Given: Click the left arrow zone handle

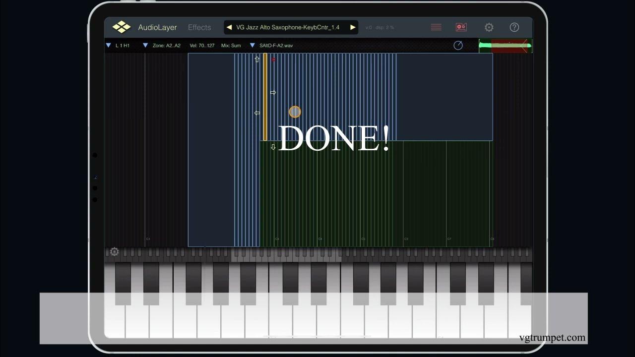Looking at the screenshot, I should tap(257, 113).
